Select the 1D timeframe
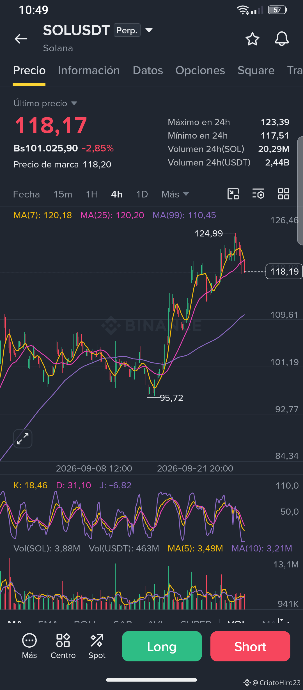 coord(142,194)
